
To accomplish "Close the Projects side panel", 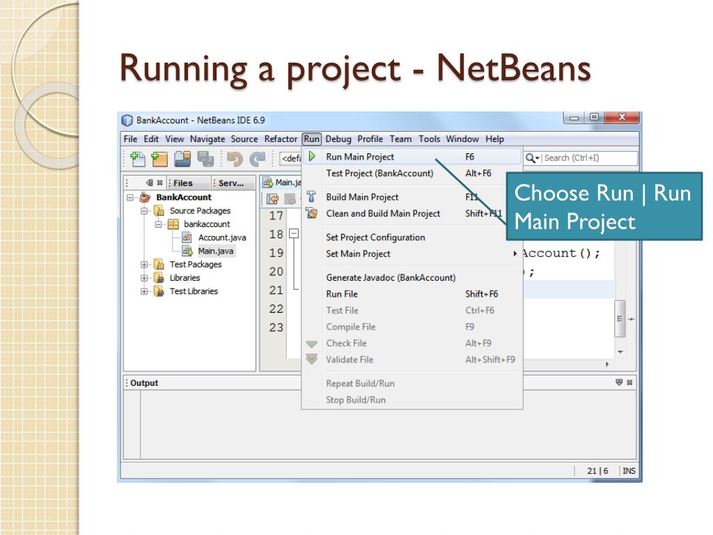I will point(159,183).
